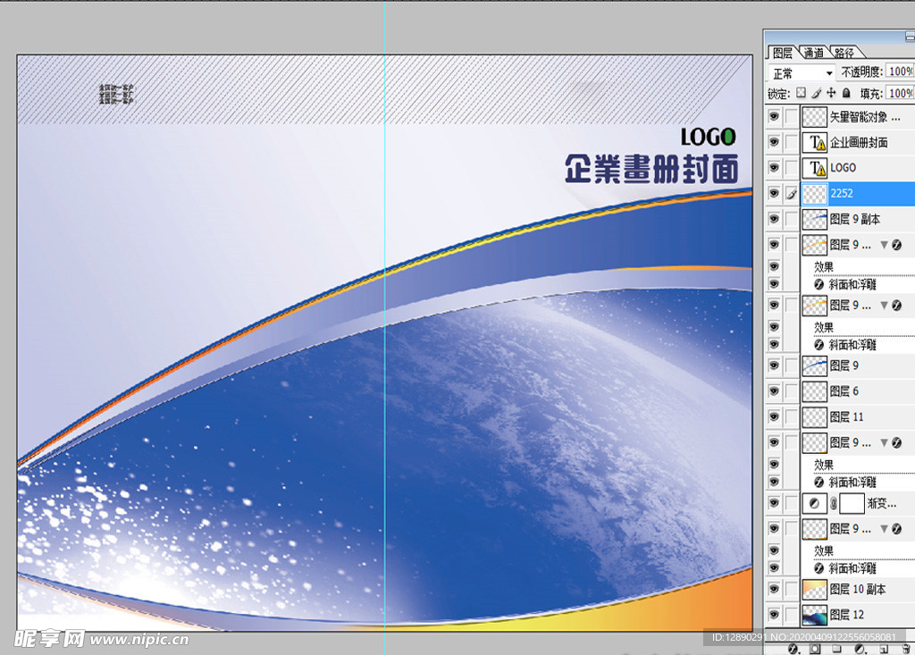Select the 图层 10 副本 layer
This screenshot has width=915, height=655.
coord(858,590)
